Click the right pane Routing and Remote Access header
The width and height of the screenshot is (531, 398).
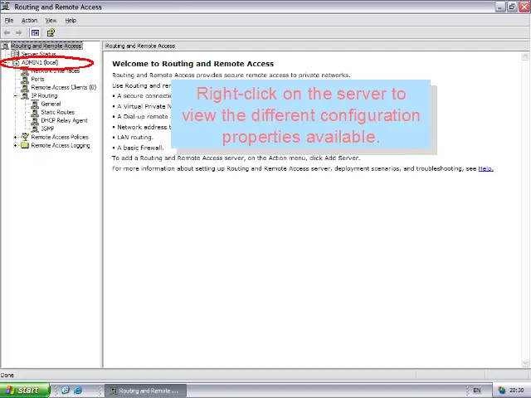(x=140, y=46)
